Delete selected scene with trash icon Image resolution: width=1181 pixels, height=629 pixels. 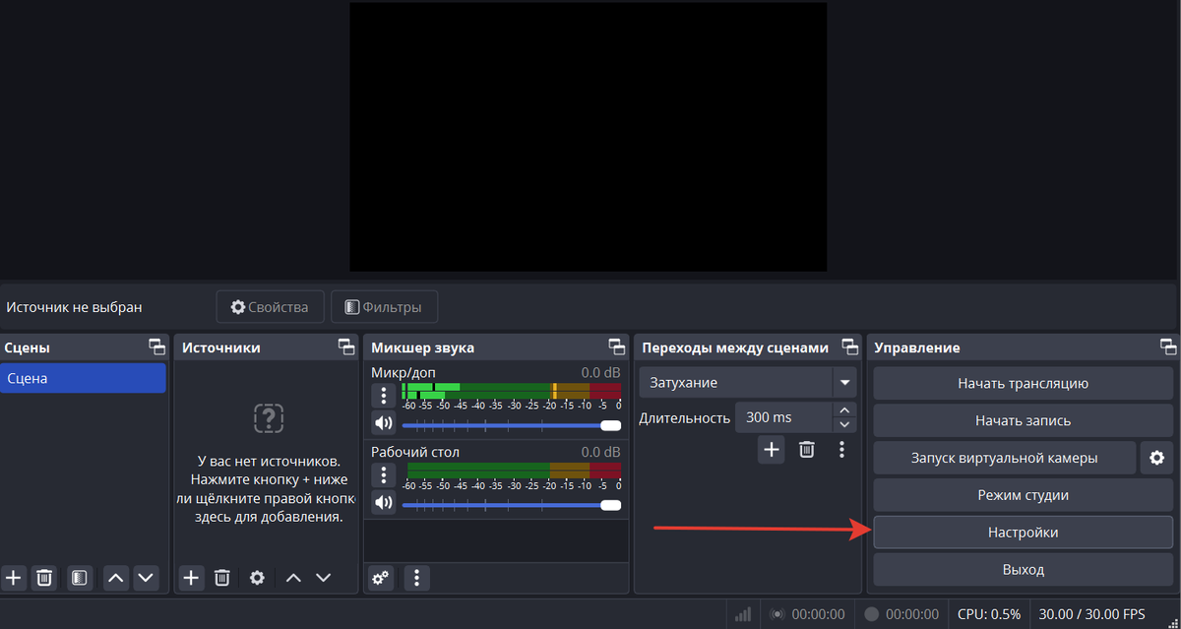(x=44, y=578)
